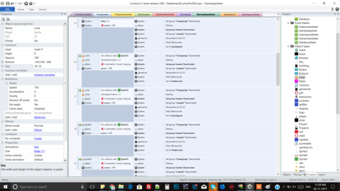Click the Browser object icon
340x191 pixels.
296,58
